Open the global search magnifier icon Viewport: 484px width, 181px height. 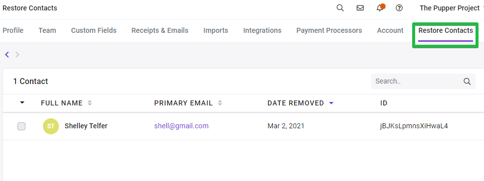pyautogui.click(x=340, y=8)
